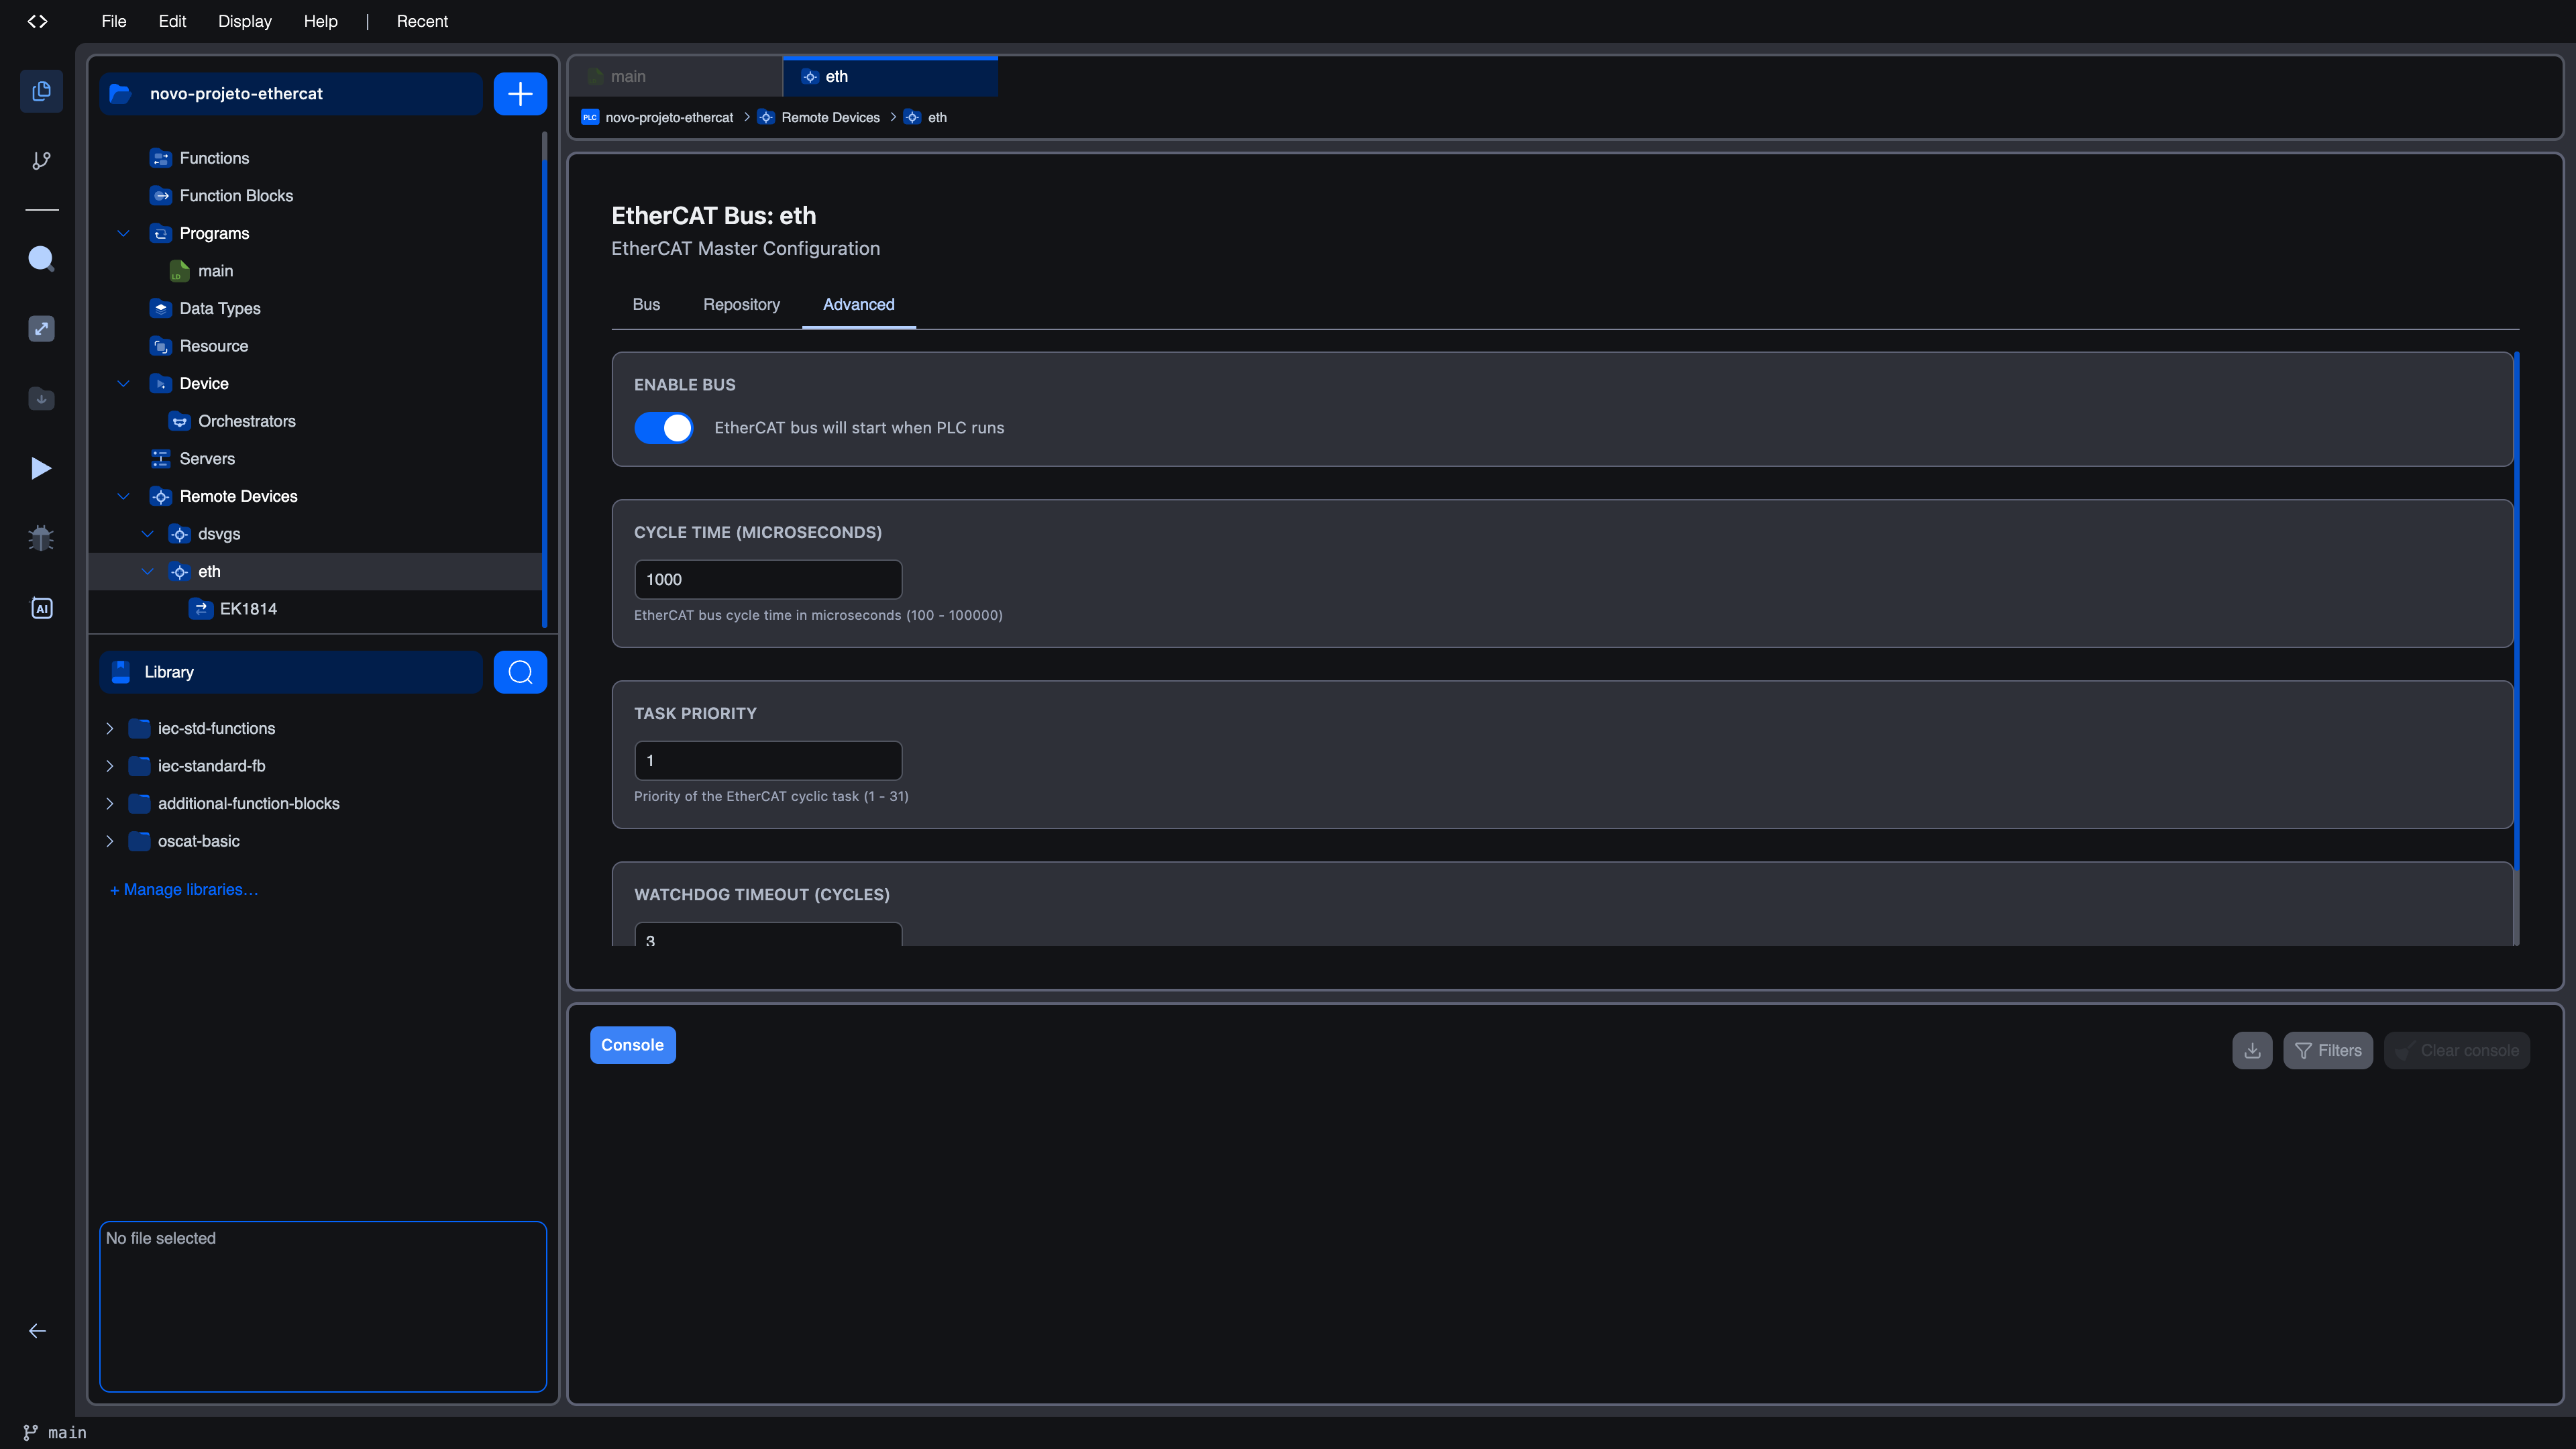Image resolution: width=2576 pixels, height=1449 pixels.
Task: Click the Servers icon in the tree
Action: coord(160,459)
